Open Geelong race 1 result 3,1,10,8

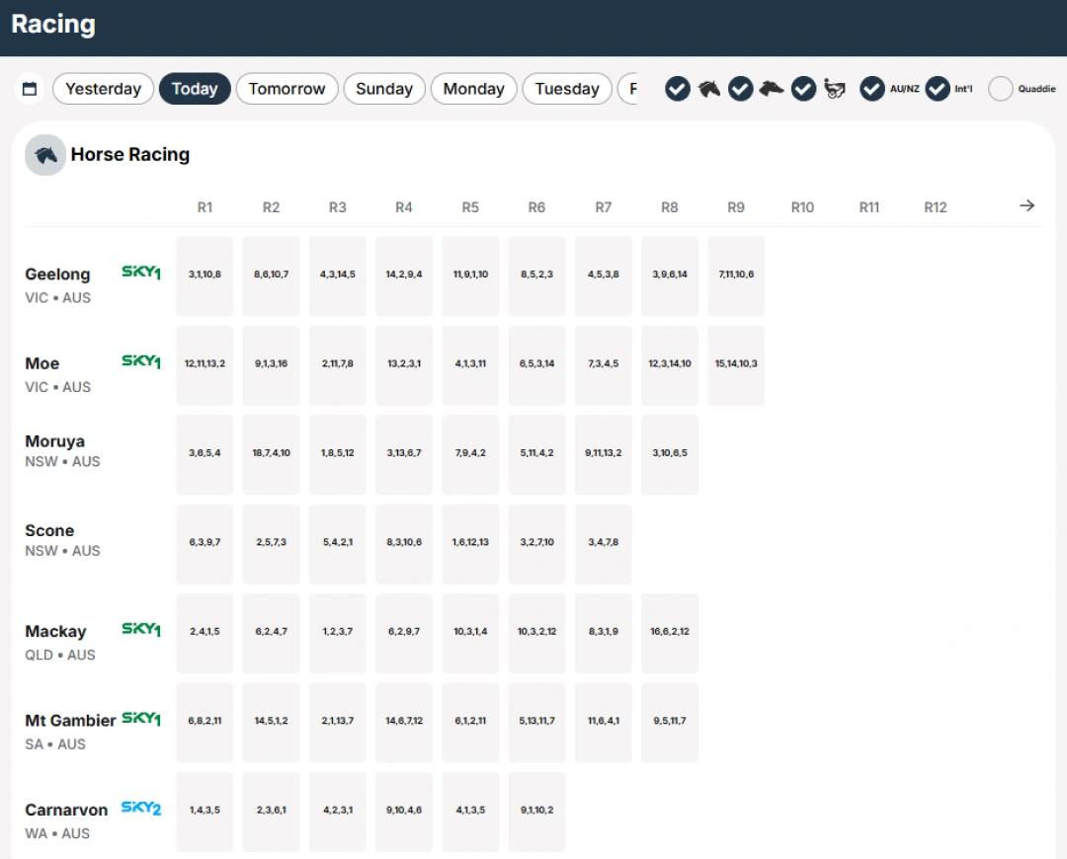pos(205,276)
